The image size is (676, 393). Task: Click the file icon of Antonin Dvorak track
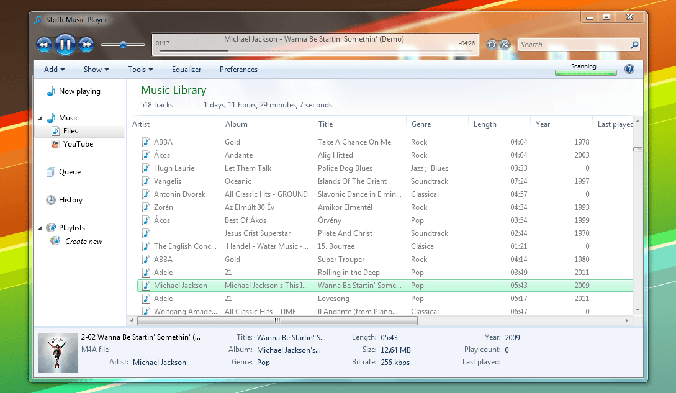click(146, 194)
